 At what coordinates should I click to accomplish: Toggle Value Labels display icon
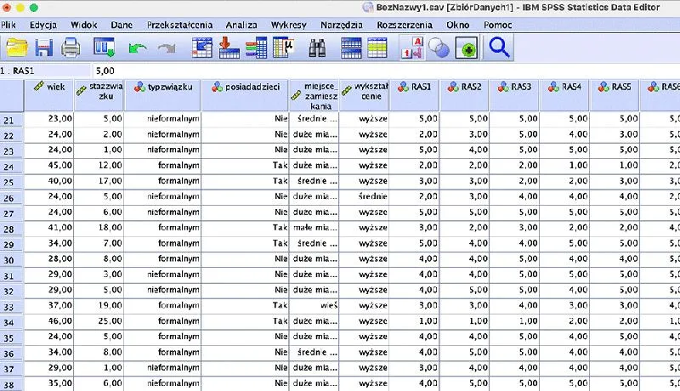pos(411,48)
